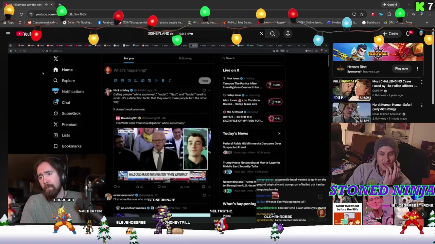Open YouTube notifications bell
Viewport: 435px width, 244px height.
(408, 34)
